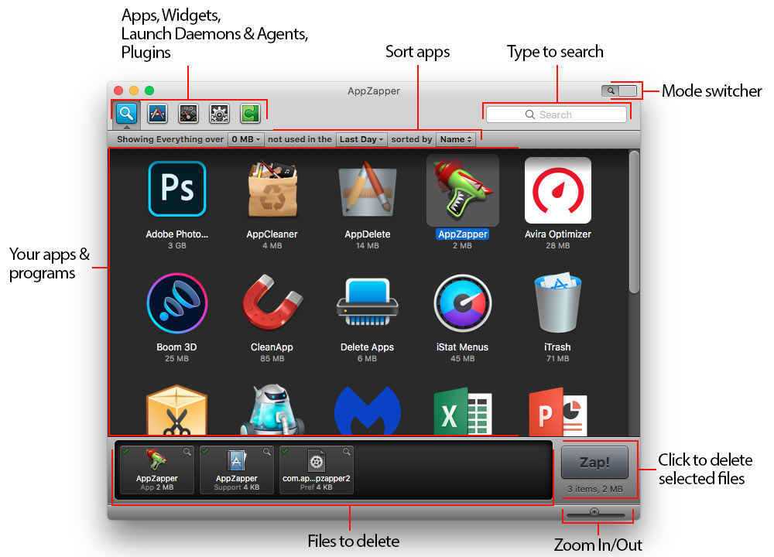This screenshot has width=774, height=557.
Task: Select the AppCleaner app icon
Action: point(272,189)
